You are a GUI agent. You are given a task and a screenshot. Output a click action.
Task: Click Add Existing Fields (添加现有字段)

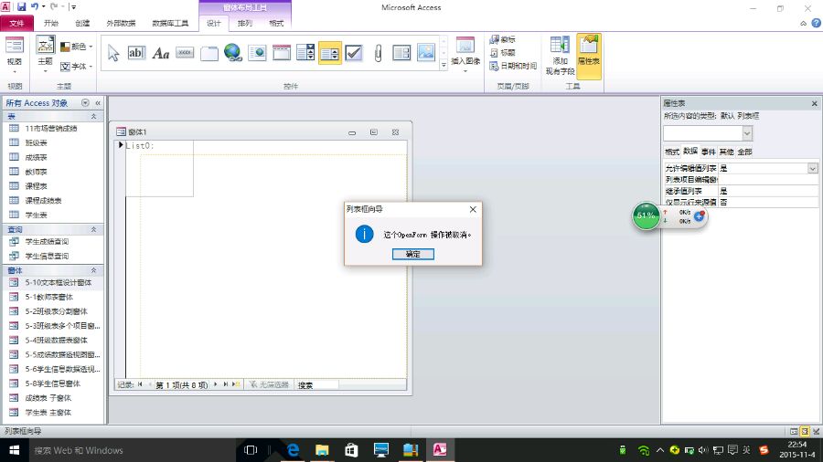click(x=560, y=56)
